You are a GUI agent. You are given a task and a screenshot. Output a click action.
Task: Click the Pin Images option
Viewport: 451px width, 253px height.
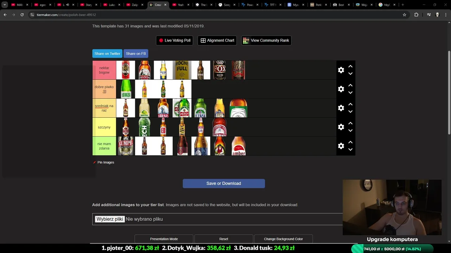[103, 162]
